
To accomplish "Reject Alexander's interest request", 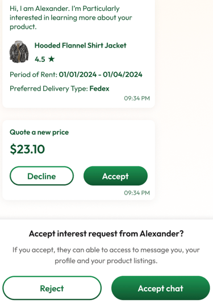I will pos(52,288).
